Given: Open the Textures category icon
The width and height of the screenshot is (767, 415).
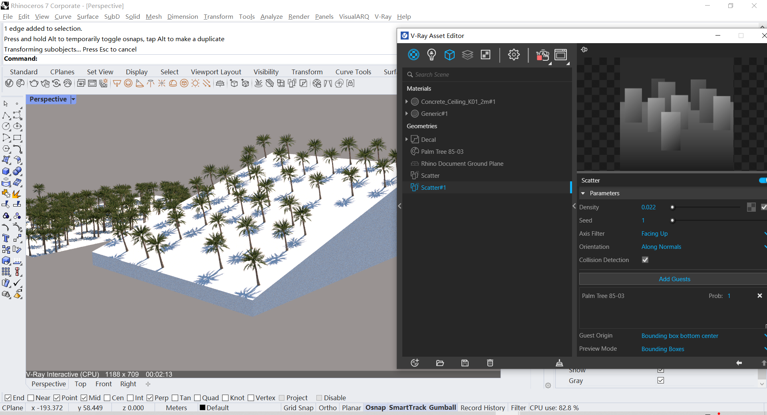Looking at the screenshot, I should click(485, 54).
